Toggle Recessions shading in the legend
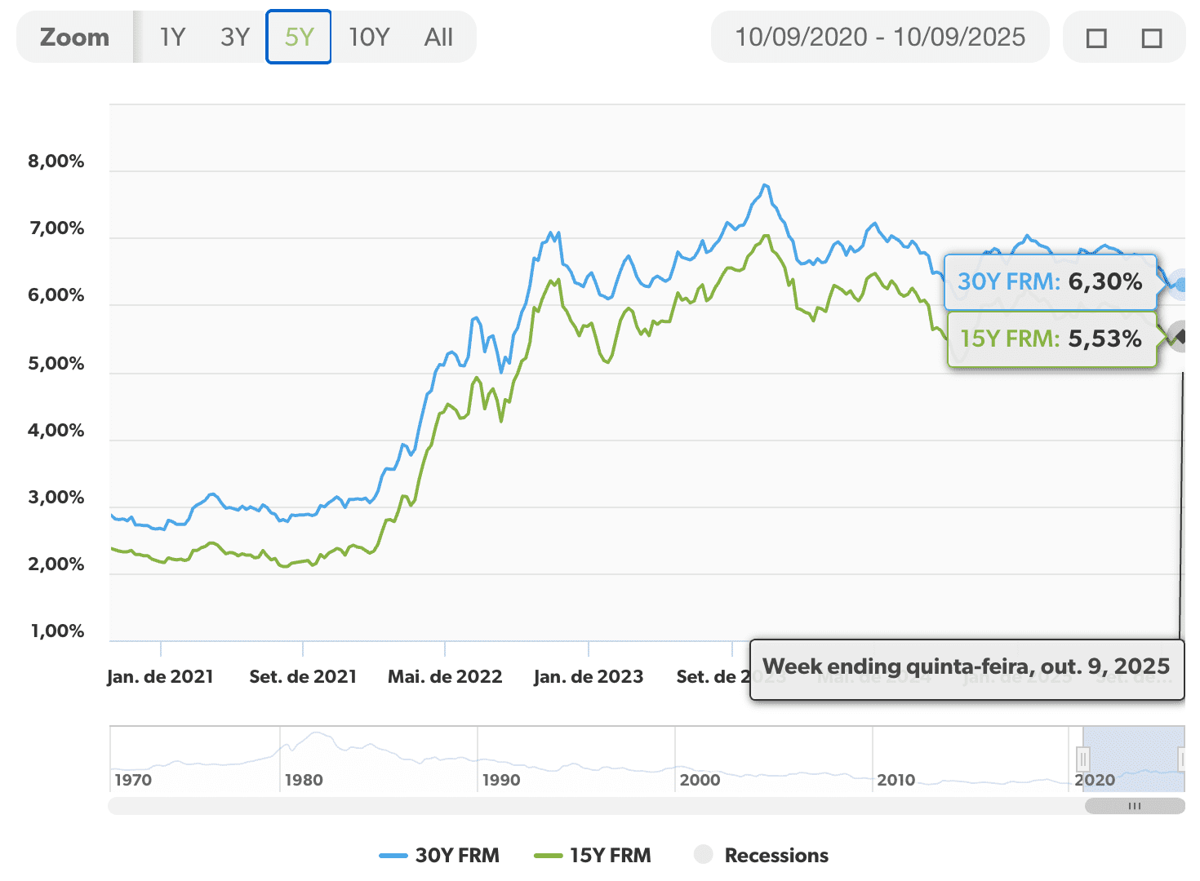1200x881 pixels. coord(761,856)
